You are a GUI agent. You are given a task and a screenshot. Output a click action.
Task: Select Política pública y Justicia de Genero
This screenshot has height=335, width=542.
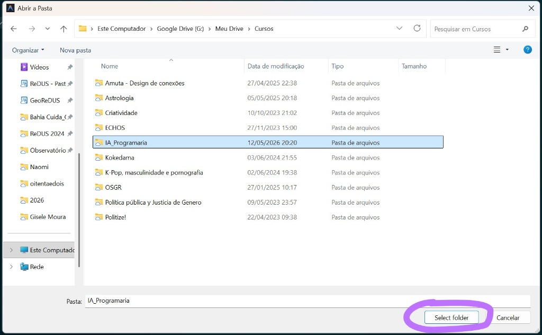153,202
